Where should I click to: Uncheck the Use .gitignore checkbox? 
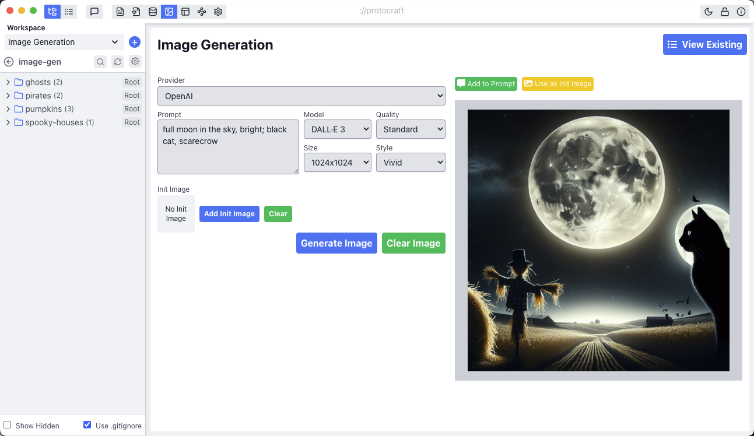pyautogui.click(x=87, y=425)
